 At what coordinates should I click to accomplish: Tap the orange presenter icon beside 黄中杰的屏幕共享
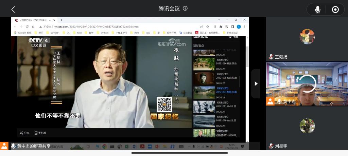click(4, 146)
